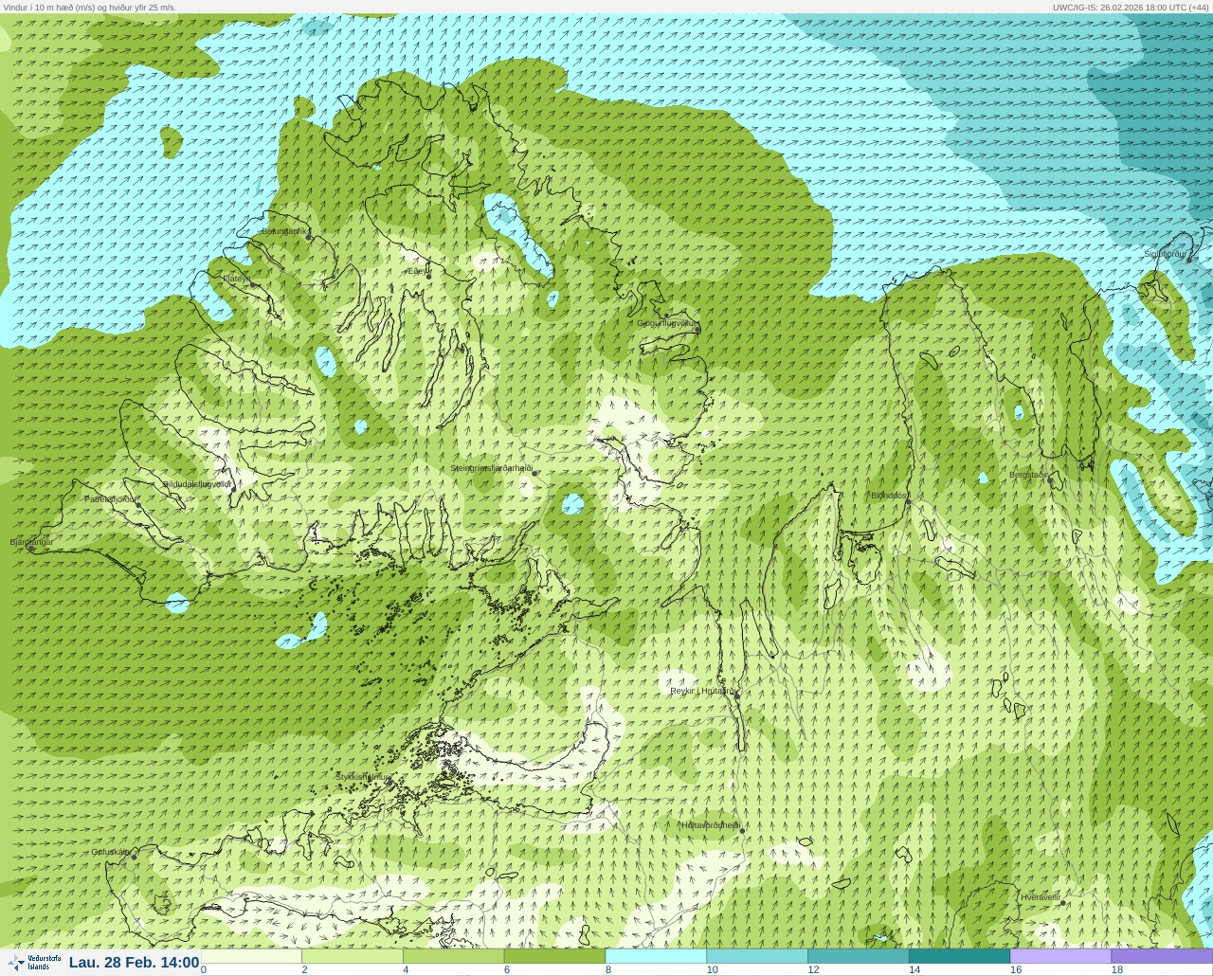1213x976 pixels.
Task: Click the Siglufjörður station label
Action: (1165, 254)
